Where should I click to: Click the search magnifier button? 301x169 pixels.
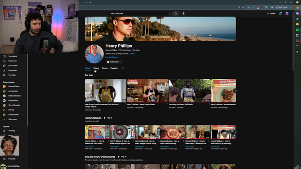[x=175, y=14]
